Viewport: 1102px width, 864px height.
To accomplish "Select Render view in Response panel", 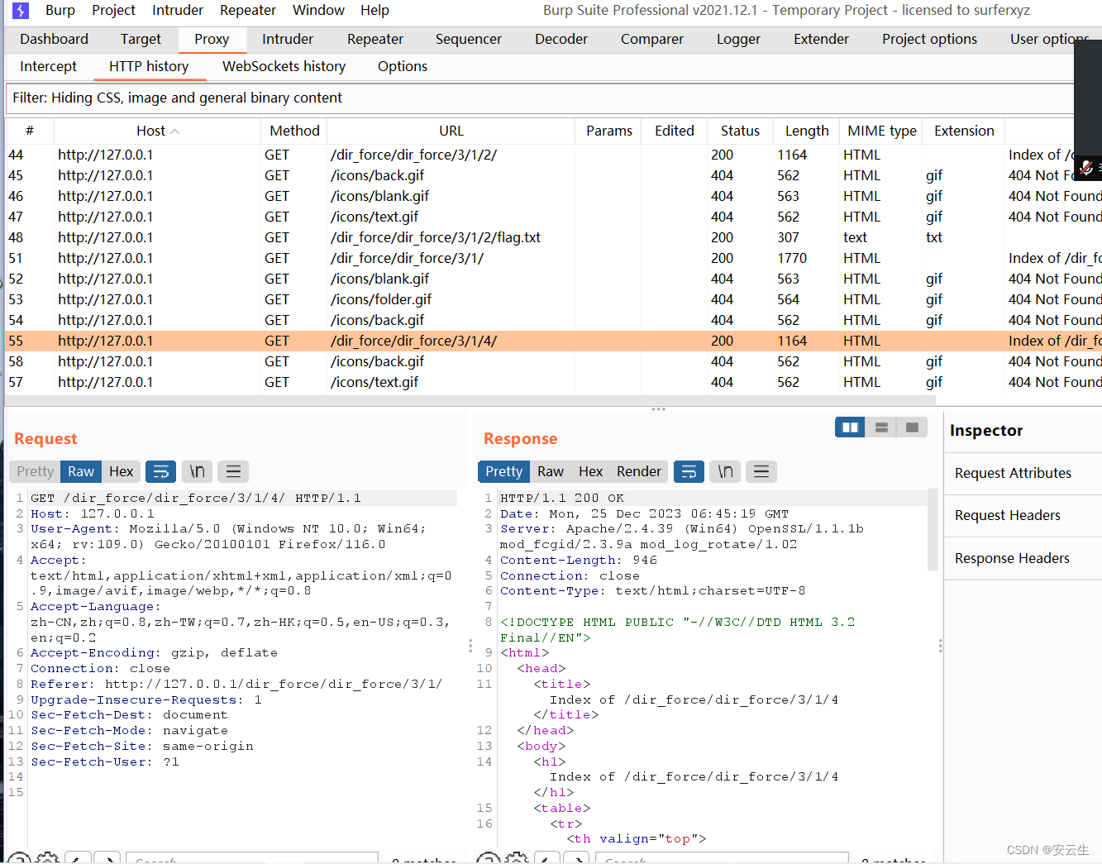I will click(x=639, y=471).
